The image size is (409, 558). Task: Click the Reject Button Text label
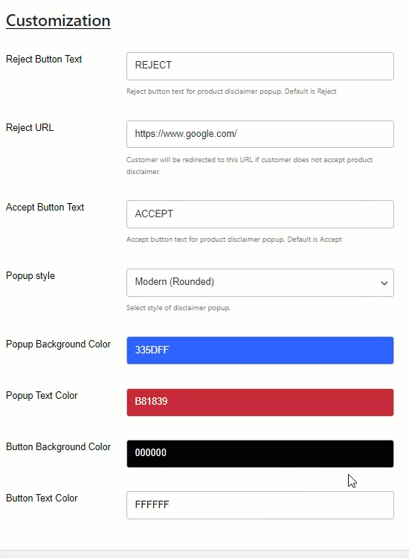tap(44, 59)
